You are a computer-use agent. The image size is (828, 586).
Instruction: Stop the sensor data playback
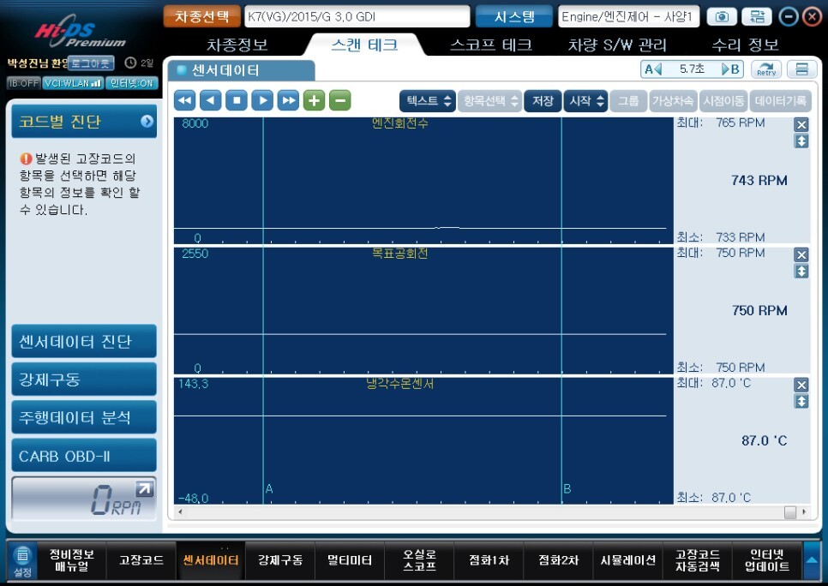[237, 100]
